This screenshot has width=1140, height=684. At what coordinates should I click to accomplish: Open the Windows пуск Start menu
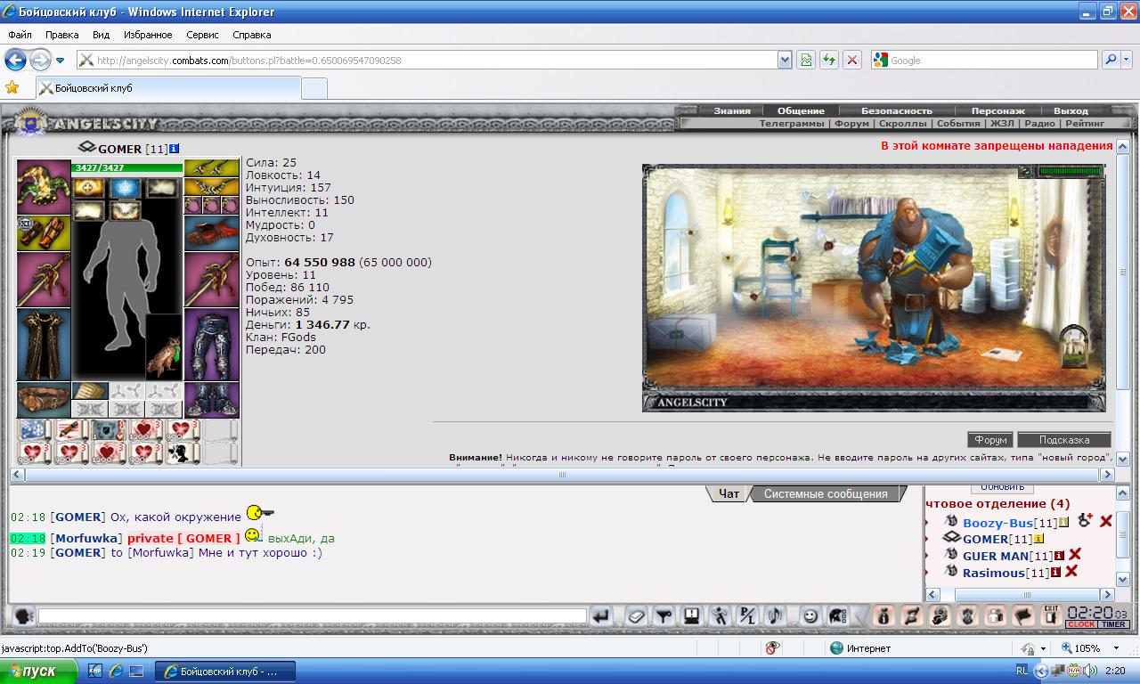[x=40, y=671]
